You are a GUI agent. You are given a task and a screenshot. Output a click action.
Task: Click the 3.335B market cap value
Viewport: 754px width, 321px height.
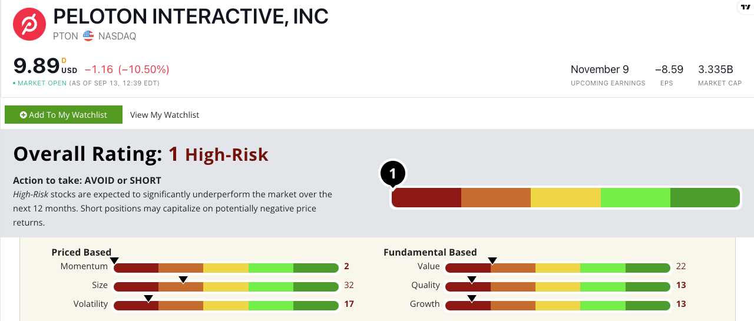pyautogui.click(x=716, y=70)
